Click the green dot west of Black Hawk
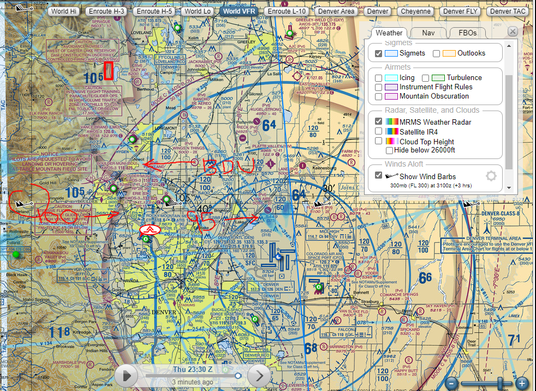 click(x=16, y=254)
